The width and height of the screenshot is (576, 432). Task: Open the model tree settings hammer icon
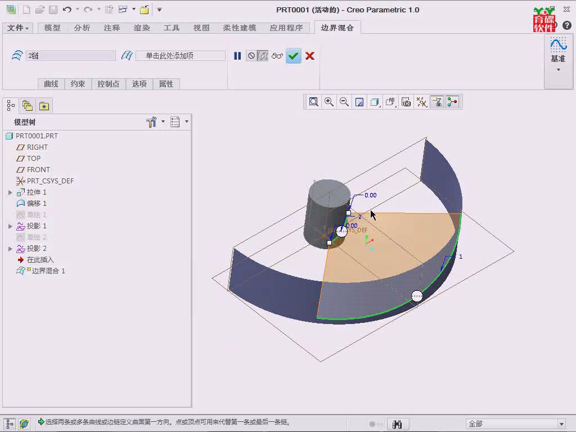click(151, 122)
